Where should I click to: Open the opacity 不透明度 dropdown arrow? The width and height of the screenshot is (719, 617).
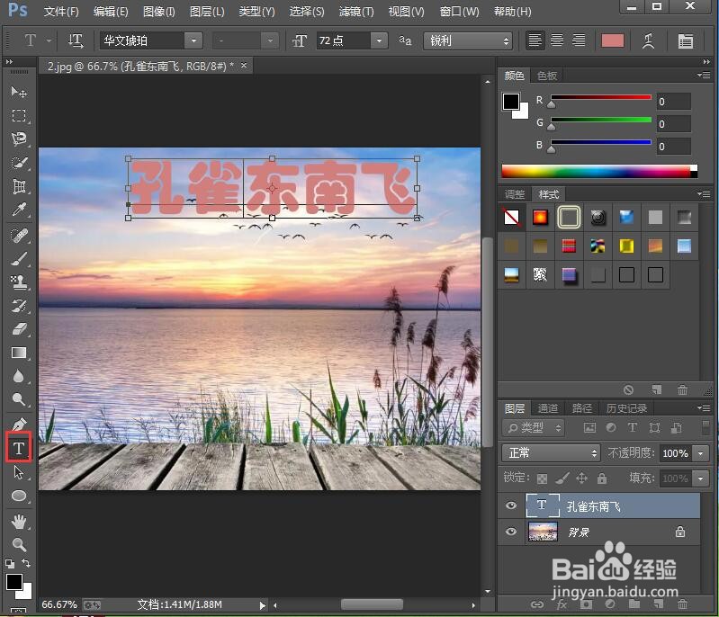[701, 453]
